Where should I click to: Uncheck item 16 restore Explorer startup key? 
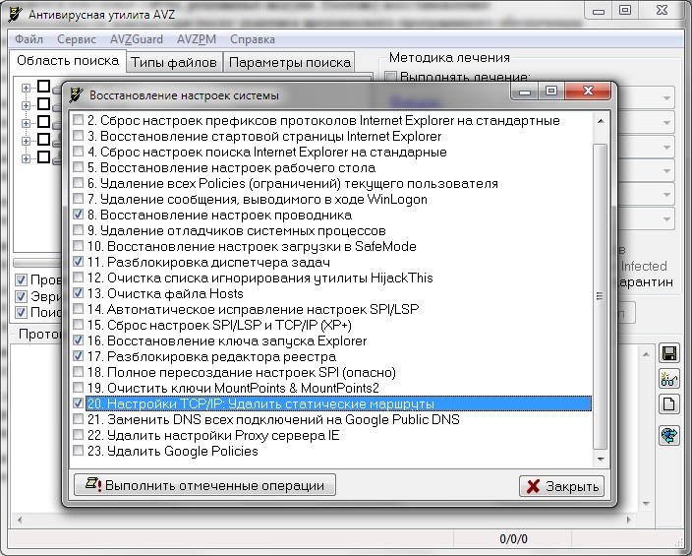click(78, 340)
